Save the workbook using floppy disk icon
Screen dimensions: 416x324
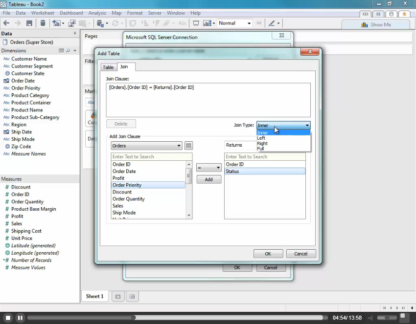(x=29, y=23)
